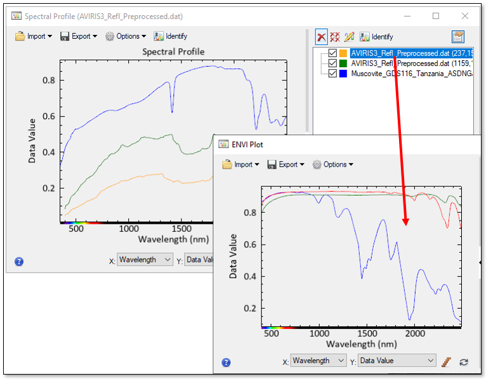486x379 pixels.
Task: Toggle the green AVIRIS3 spectrum checkbox
Action: 332,63
